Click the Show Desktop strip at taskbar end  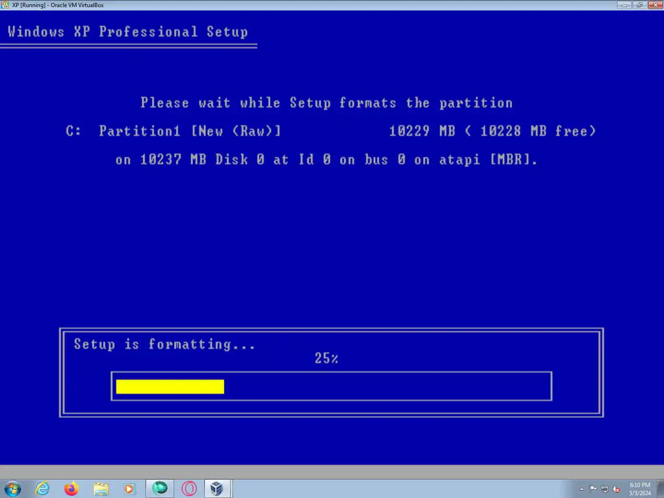pos(660,489)
